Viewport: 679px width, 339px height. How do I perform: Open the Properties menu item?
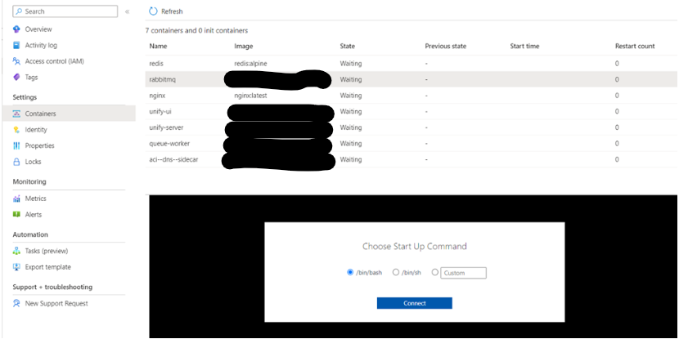[40, 145]
